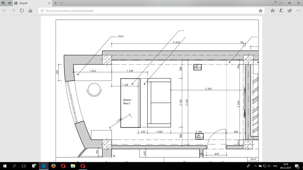Viewport: 303px width, 170px height.
Task: Open Edge Settings and more menu
Action: click(298, 10)
